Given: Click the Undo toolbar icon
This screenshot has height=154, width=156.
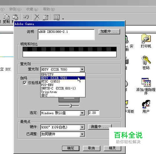Looking at the screenshot, I should tap(26, 17).
